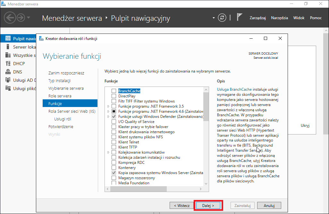
Task: Expand Funkcje programu .NET Framework 3.5
Action: [108, 106]
